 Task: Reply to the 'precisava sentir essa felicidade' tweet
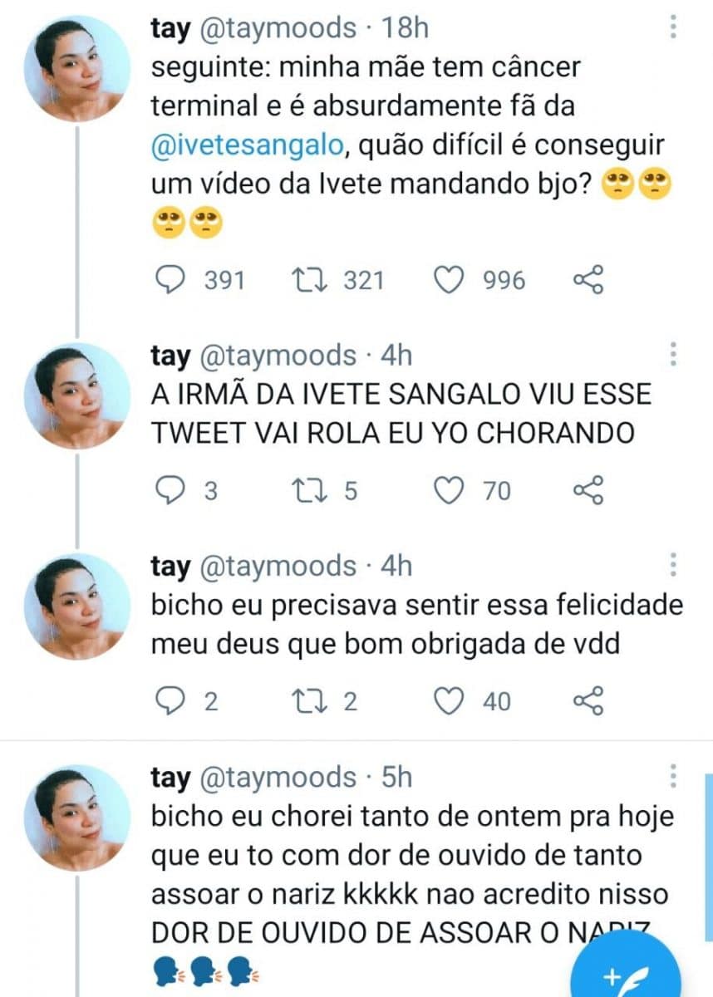(x=171, y=702)
